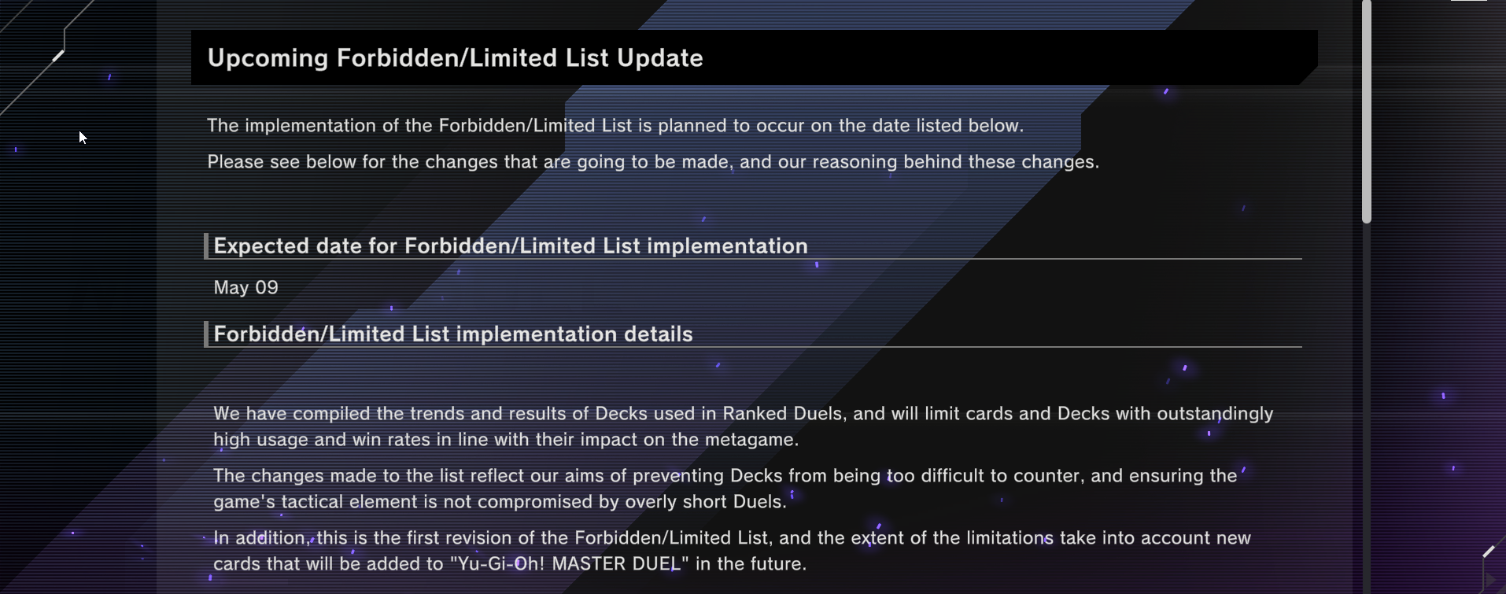Click the paragraph starting 'The changes made to the list'
This screenshot has width=1506, height=594.
[x=725, y=489]
